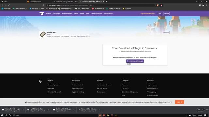Open Help & support footer link
The height and width of the screenshot is (117, 209).
point(152,85)
